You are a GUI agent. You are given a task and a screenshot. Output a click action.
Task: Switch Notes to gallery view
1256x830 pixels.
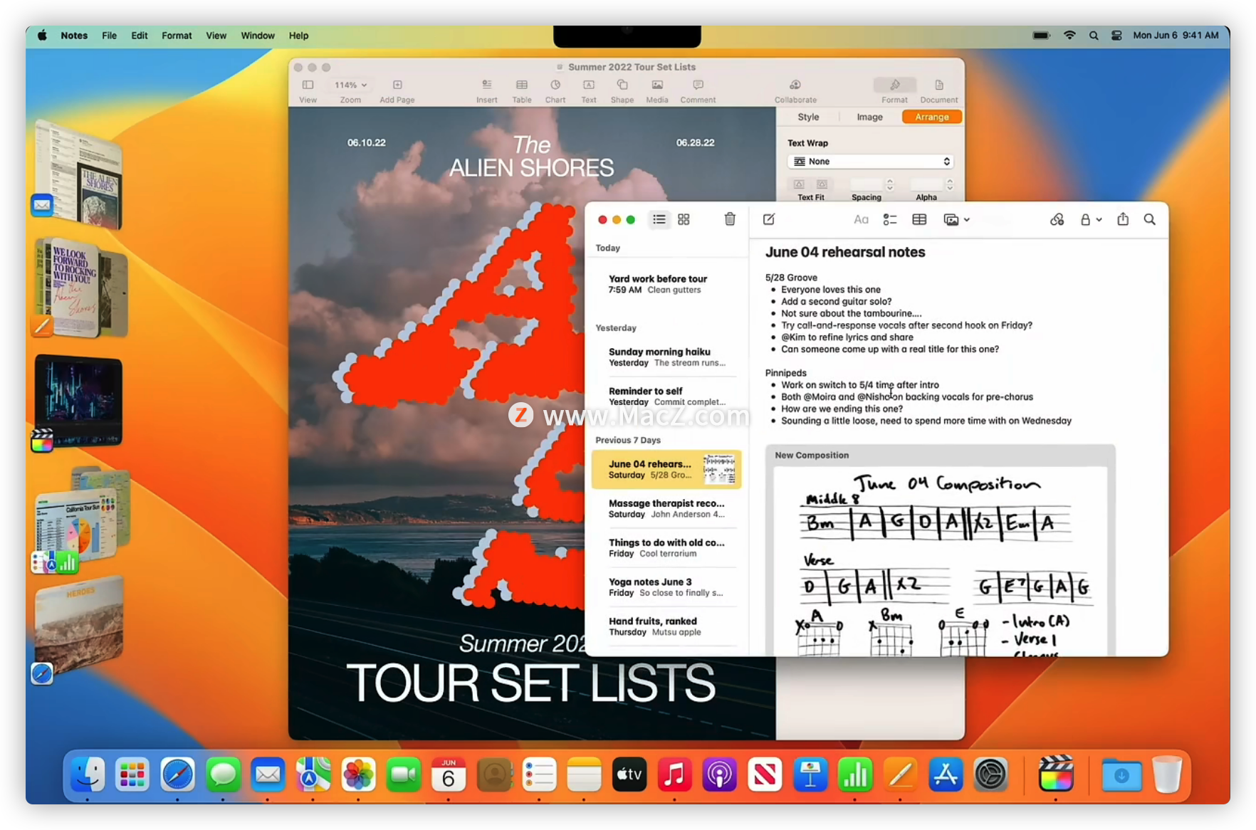pos(684,219)
